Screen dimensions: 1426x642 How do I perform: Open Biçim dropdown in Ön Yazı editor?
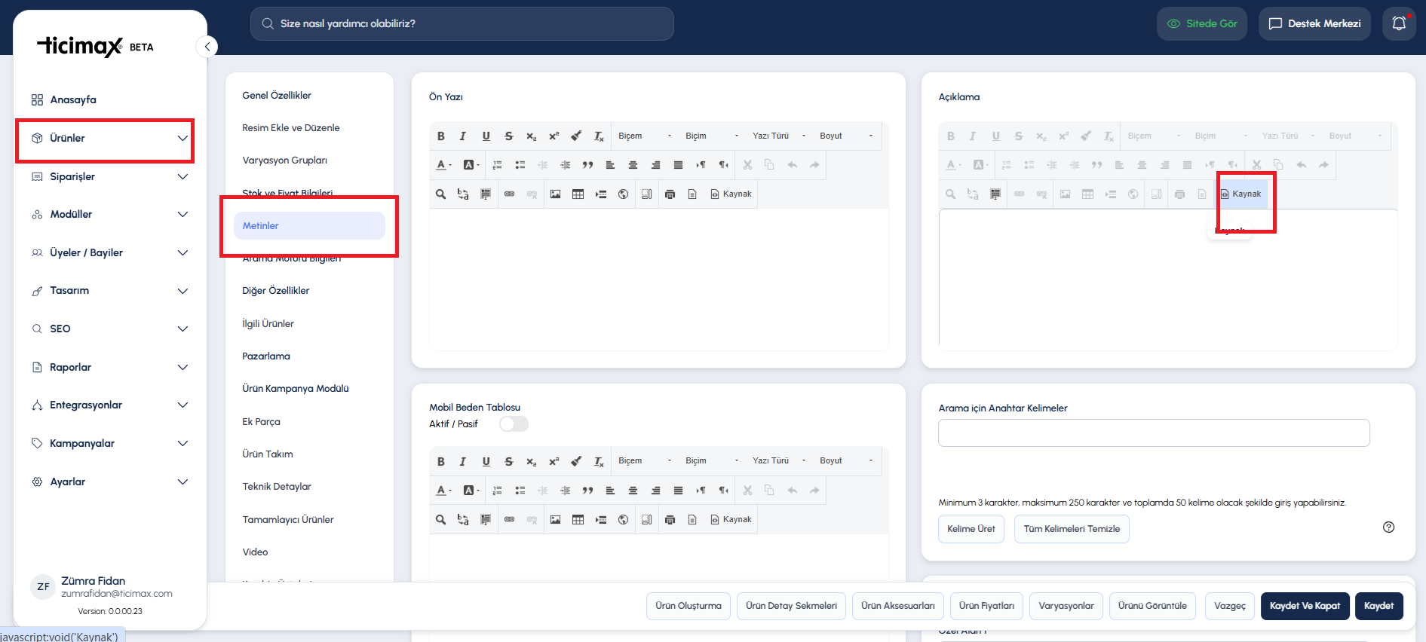[x=711, y=136]
